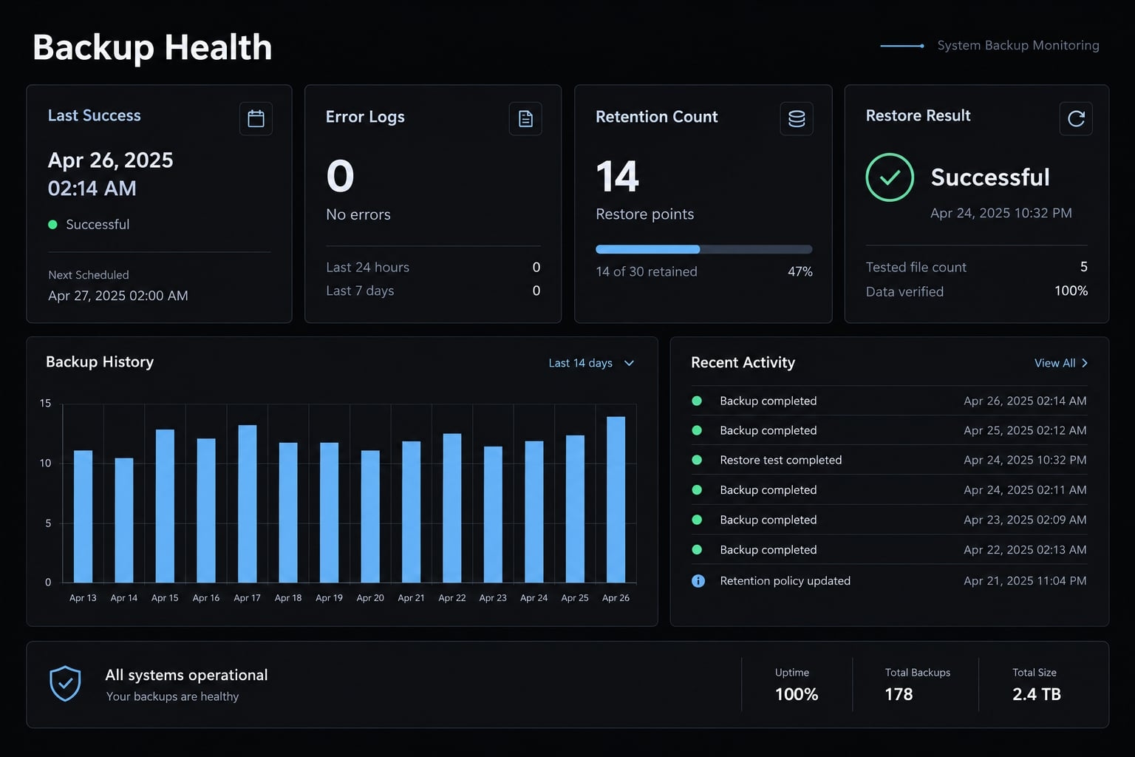The image size is (1135, 757).
Task: Click the Retention policy updated entry text
Action: [x=785, y=581]
